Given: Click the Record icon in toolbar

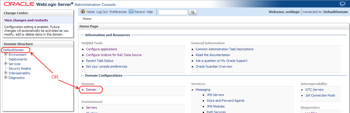Looking at the screenshot, I should [x=131, y=12].
